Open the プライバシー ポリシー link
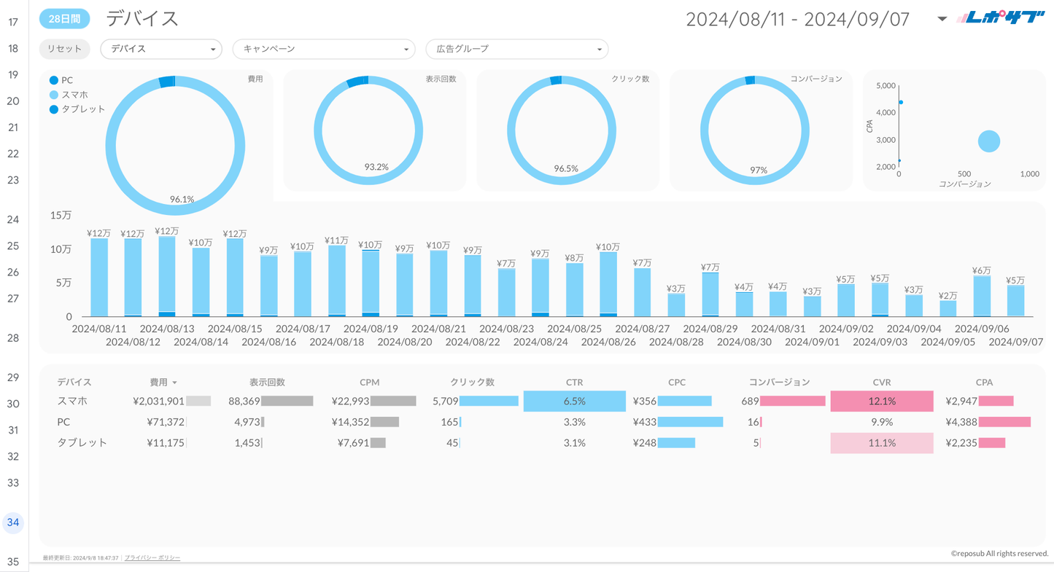1054x572 pixels. [152, 558]
